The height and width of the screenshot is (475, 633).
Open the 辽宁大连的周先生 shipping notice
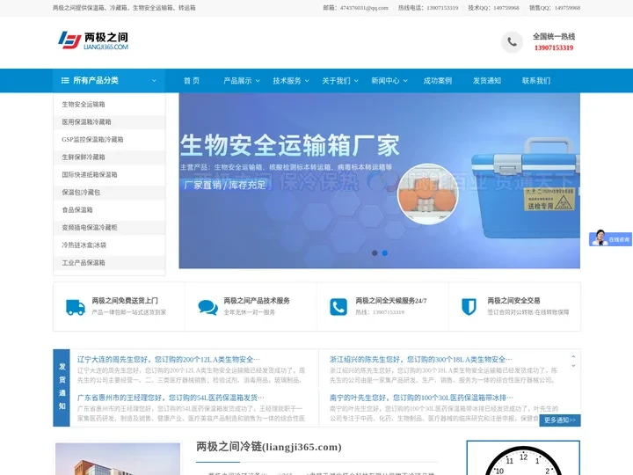[169, 359]
